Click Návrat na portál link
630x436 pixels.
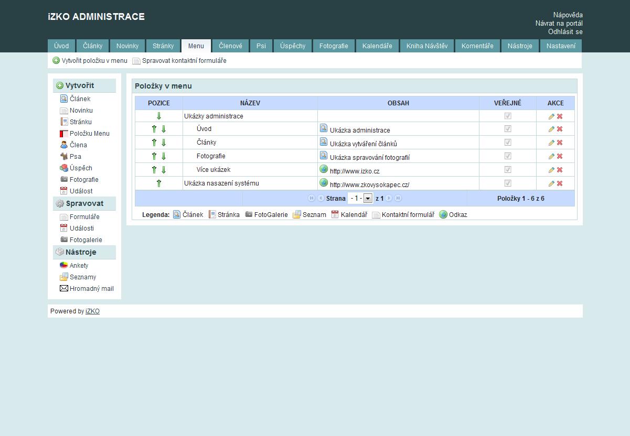click(559, 23)
